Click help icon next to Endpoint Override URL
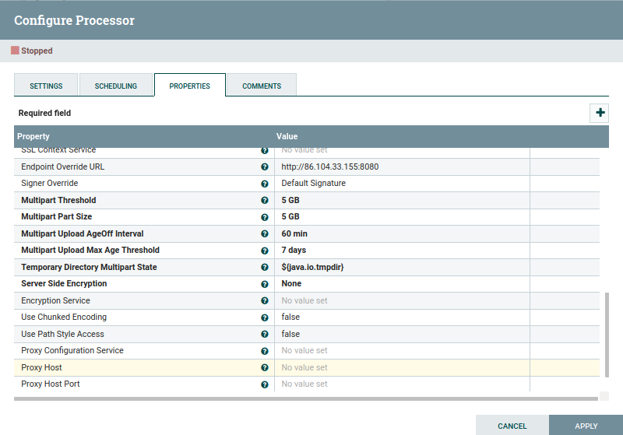The height and width of the screenshot is (435, 623). coord(265,167)
